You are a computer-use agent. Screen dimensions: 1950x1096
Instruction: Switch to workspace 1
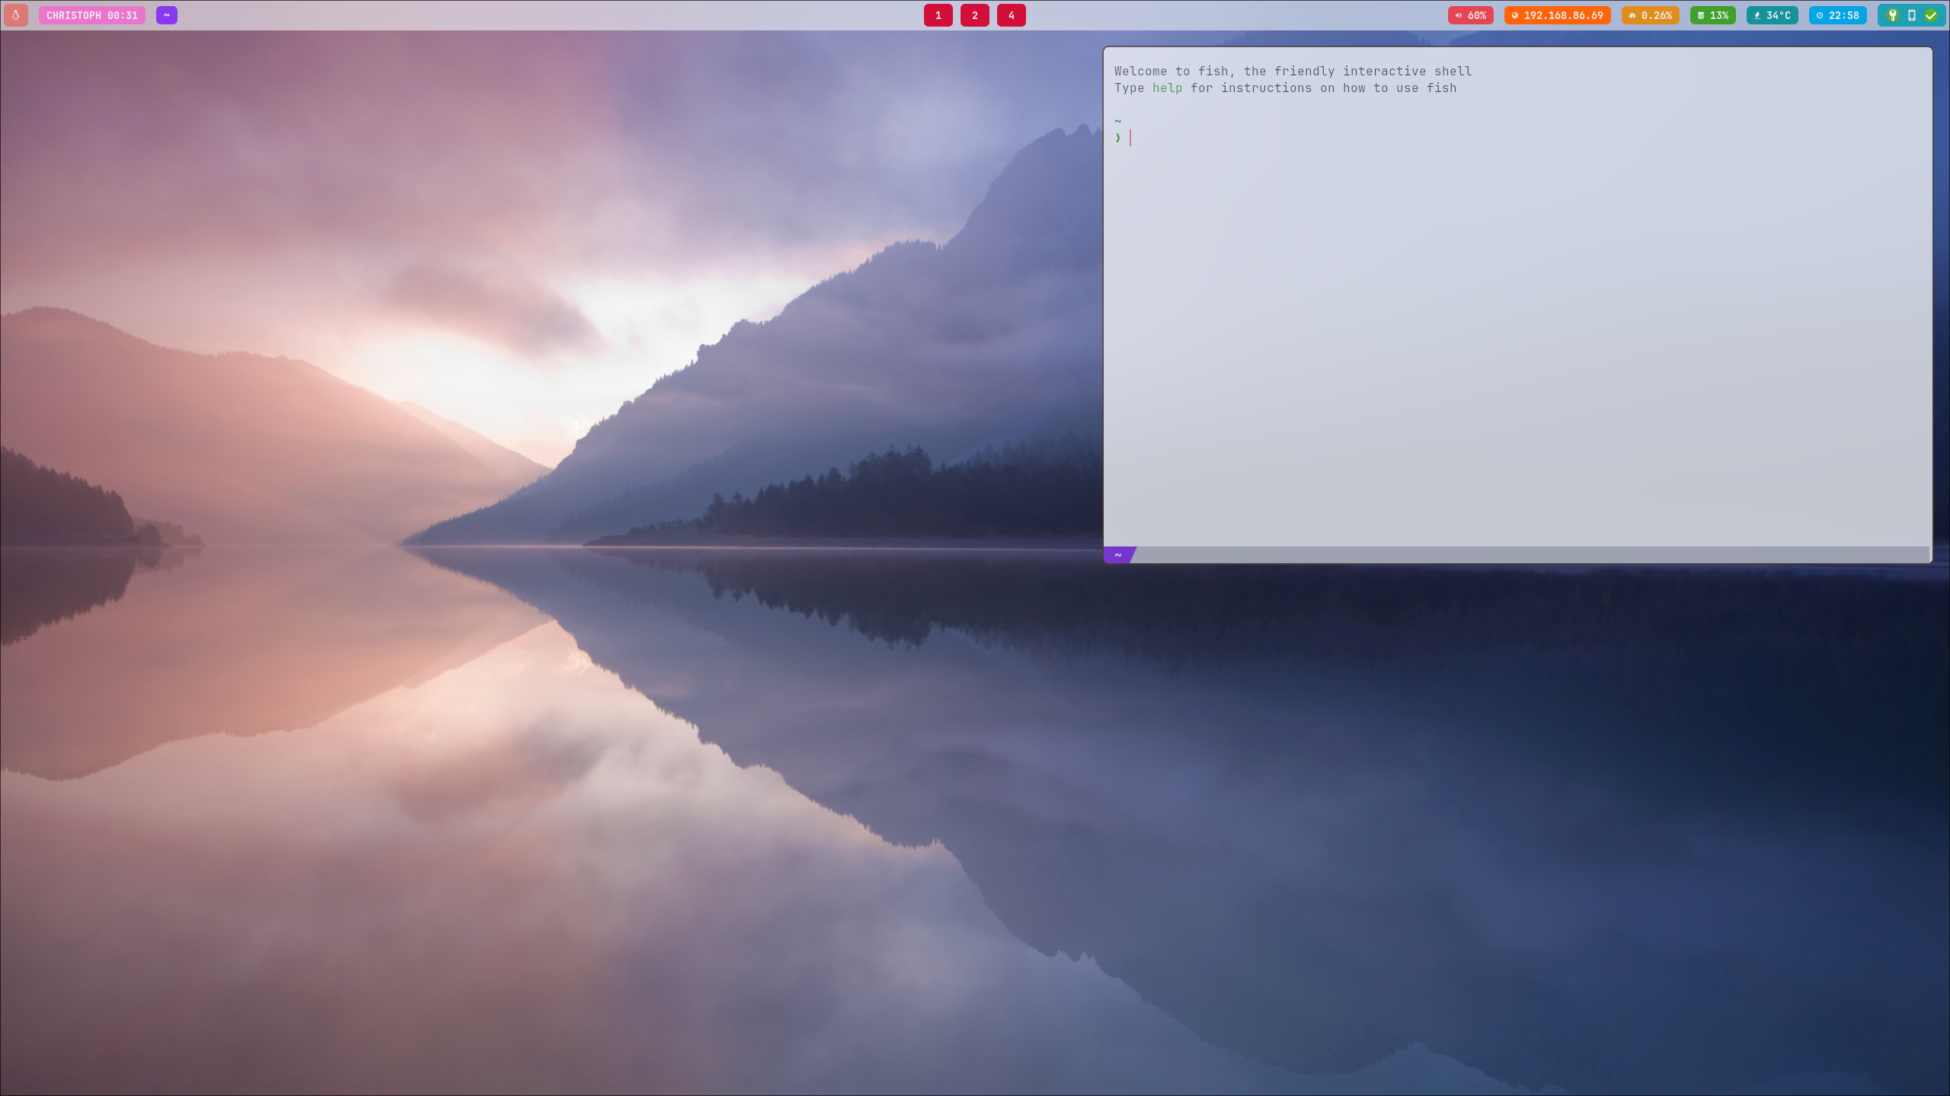pyautogui.click(x=938, y=15)
